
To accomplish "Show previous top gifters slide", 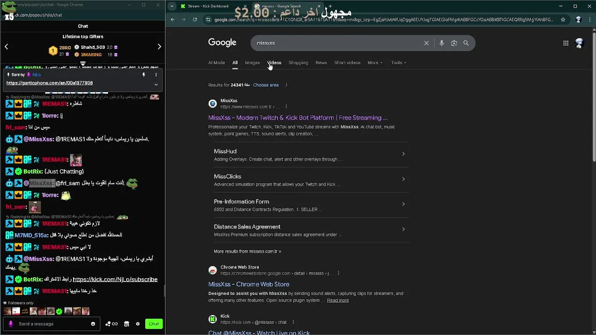I will tap(7, 47).
